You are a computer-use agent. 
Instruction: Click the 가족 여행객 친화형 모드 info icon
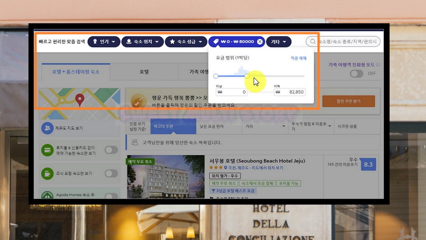[377, 65]
